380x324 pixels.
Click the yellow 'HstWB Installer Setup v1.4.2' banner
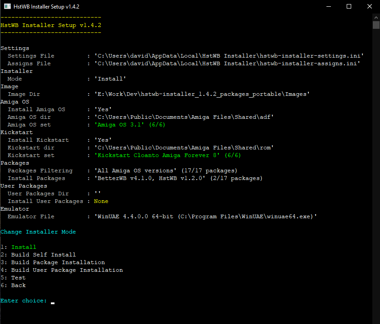(x=51, y=25)
